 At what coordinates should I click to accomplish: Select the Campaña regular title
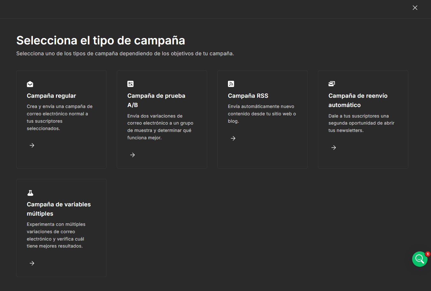point(51,96)
